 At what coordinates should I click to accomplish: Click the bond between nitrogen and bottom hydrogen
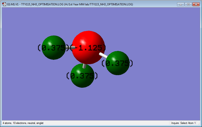click(84, 66)
